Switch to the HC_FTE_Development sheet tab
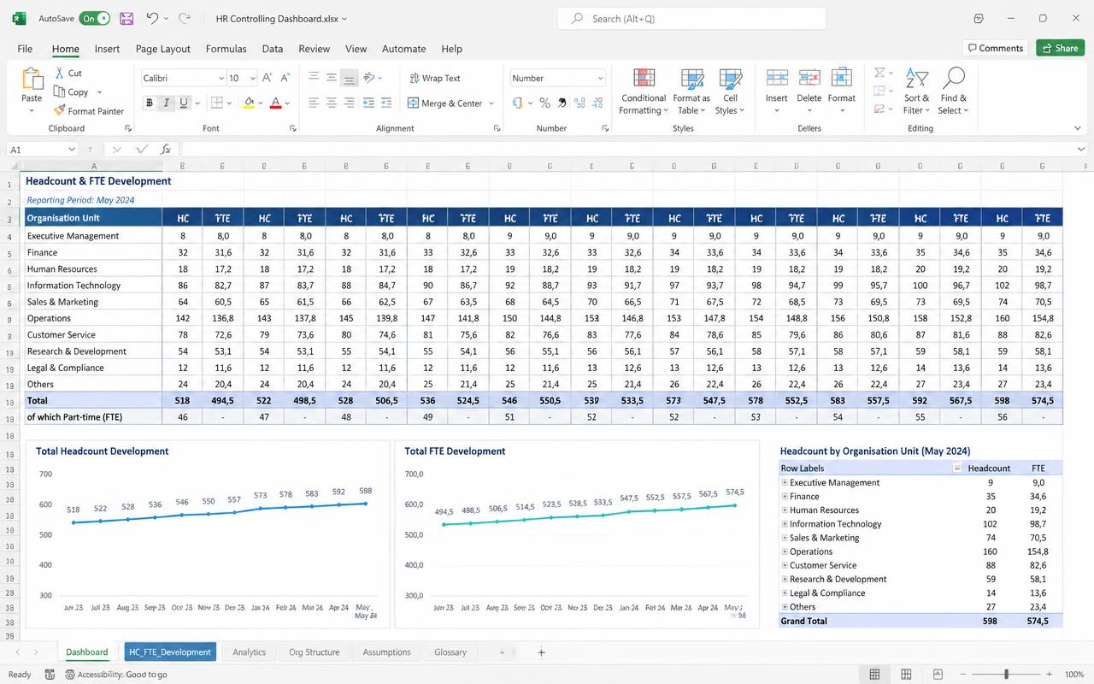 coord(170,652)
